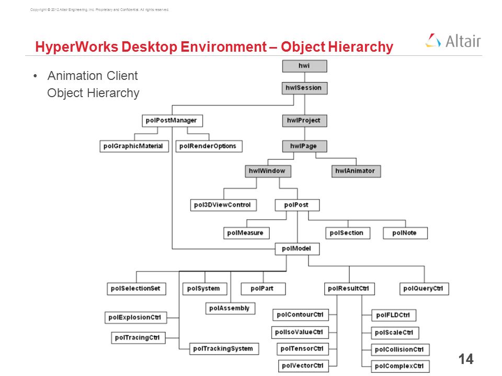This screenshot has width=502, height=376.
Task: Select the hwiAnimator node box
Action: pyautogui.click(x=356, y=171)
